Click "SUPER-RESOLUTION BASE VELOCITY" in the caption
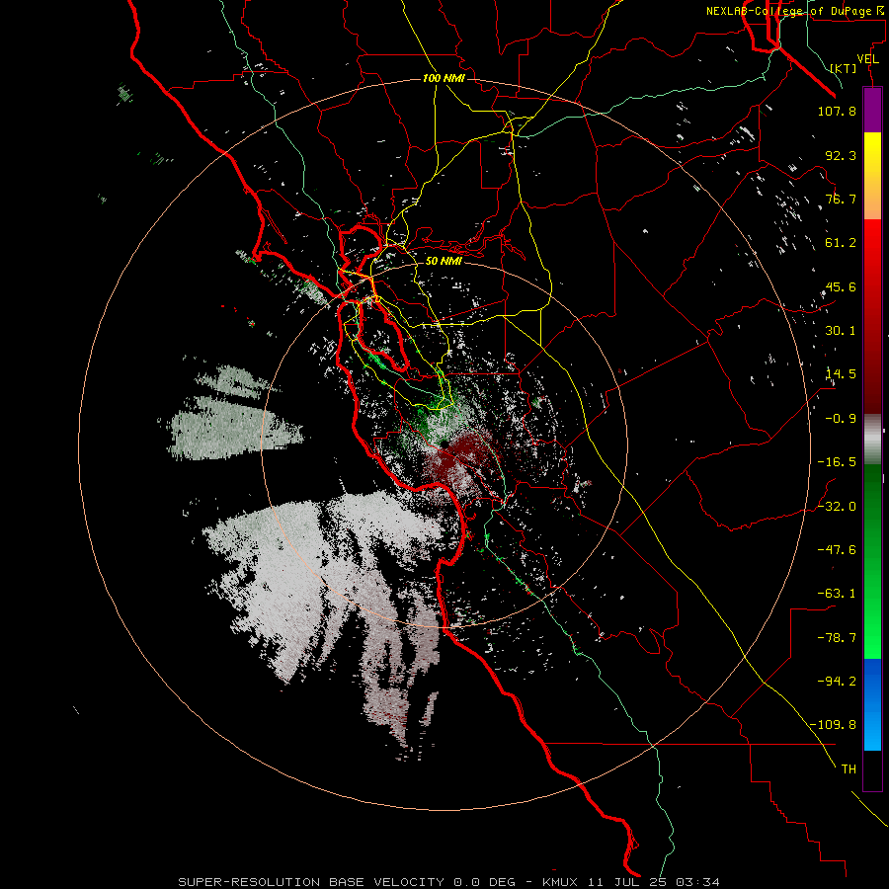 (312, 882)
